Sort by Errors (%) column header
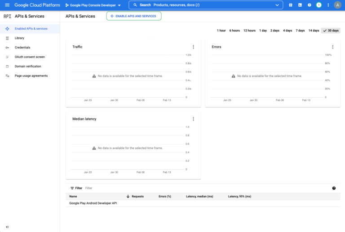The image size is (345, 232). 165,196
